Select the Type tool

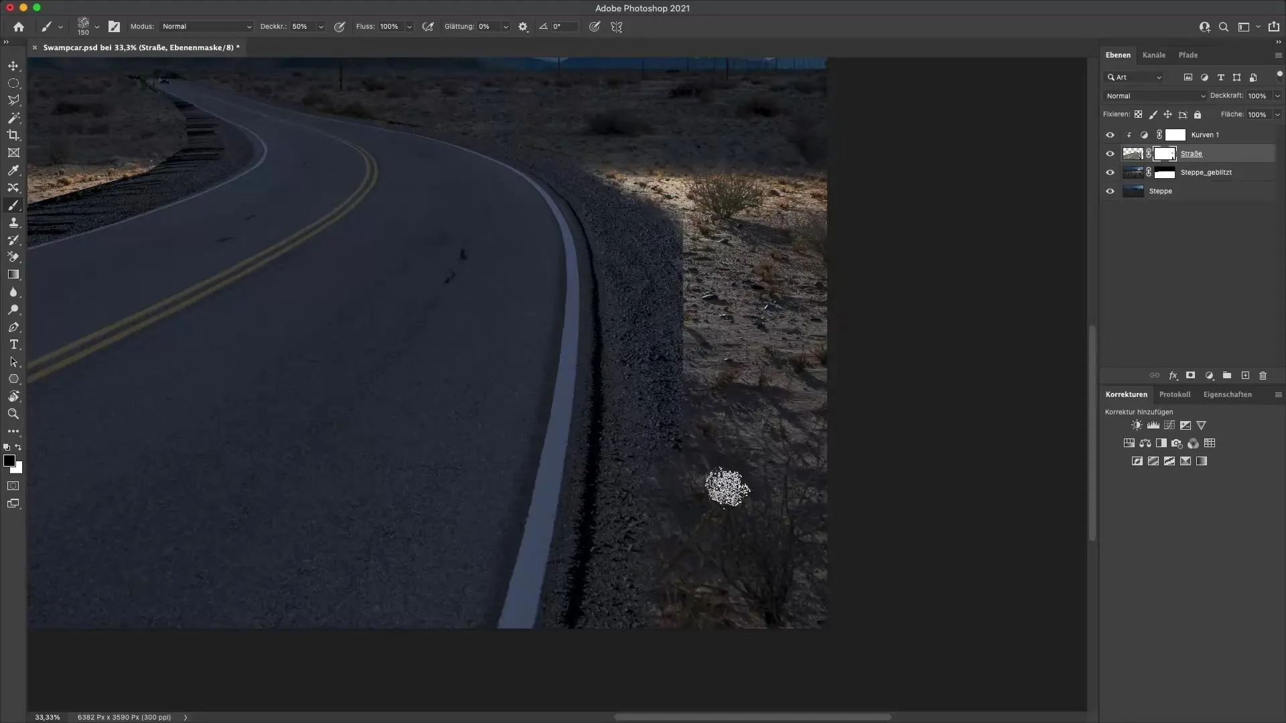[x=13, y=345]
